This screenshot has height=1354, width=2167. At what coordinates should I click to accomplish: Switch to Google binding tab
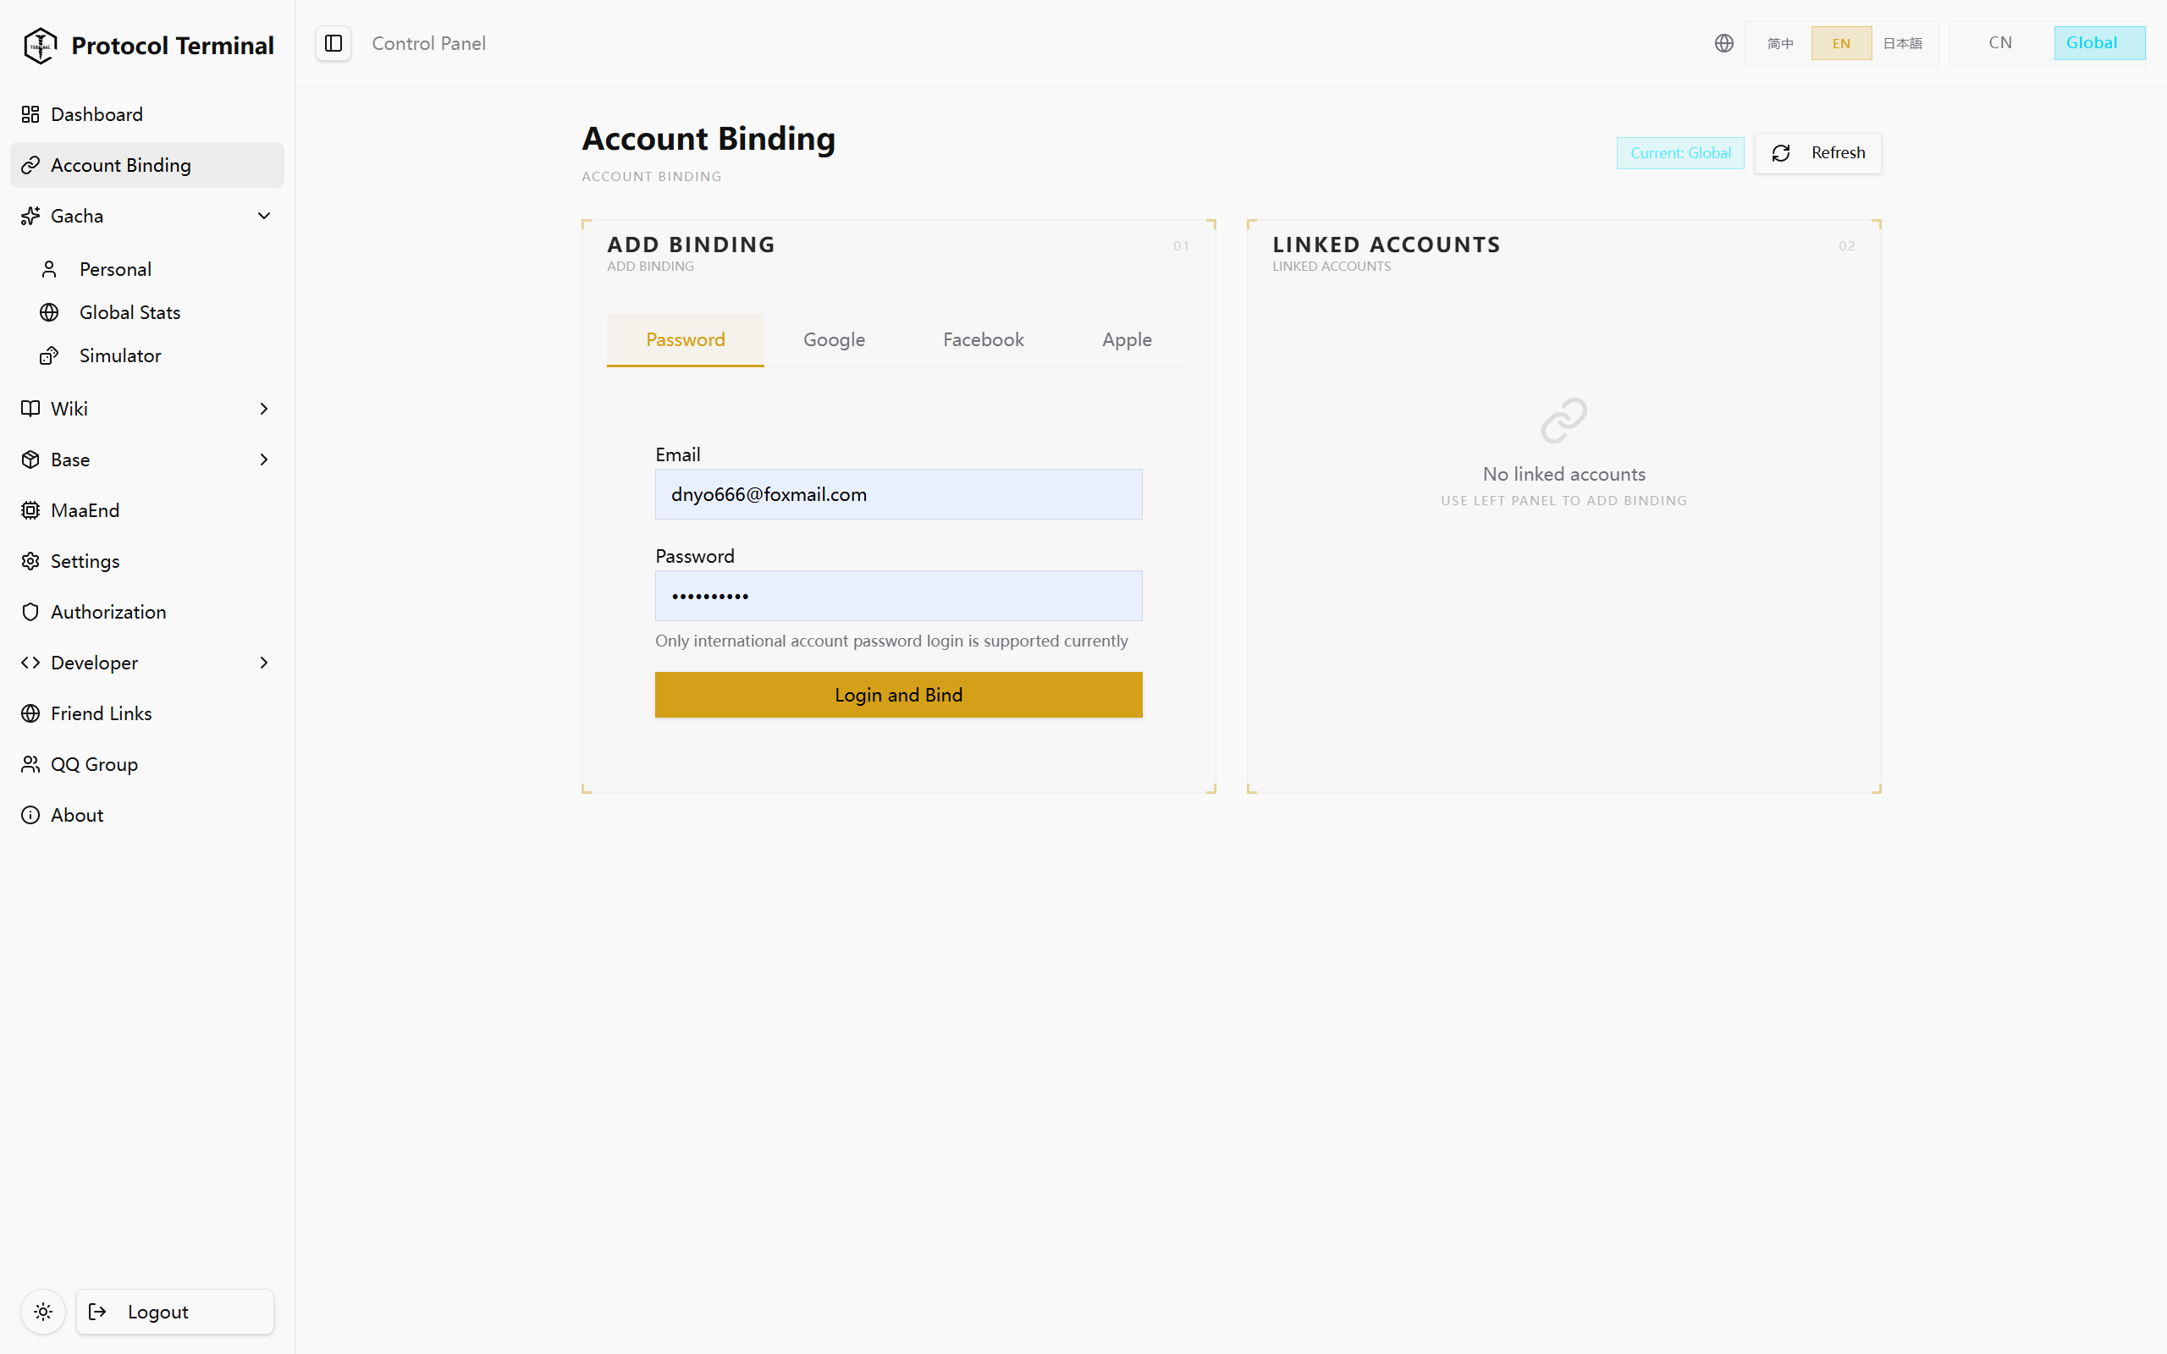(x=834, y=340)
